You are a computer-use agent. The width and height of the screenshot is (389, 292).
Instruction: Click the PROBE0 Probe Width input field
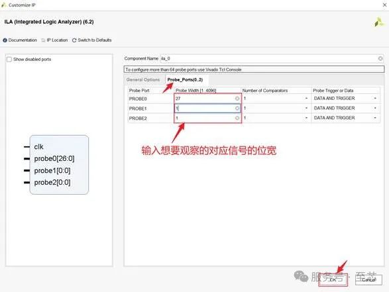(x=207, y=99)
